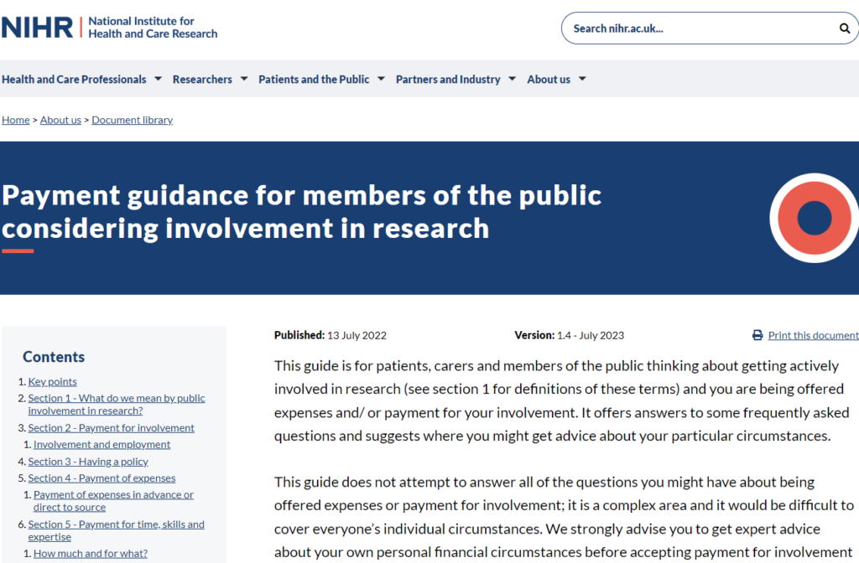This screenshot has height=563, width=859.
Task: Open the Patients and the Public dropdown arrow
Action: coord(381,80)
